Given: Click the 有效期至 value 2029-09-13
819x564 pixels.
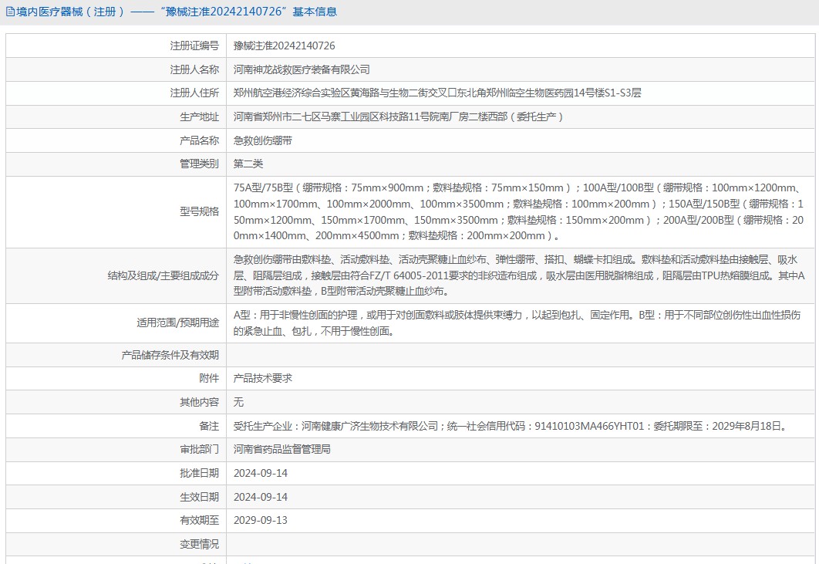Looking at the screenshot, I should (x=260, y=520).
